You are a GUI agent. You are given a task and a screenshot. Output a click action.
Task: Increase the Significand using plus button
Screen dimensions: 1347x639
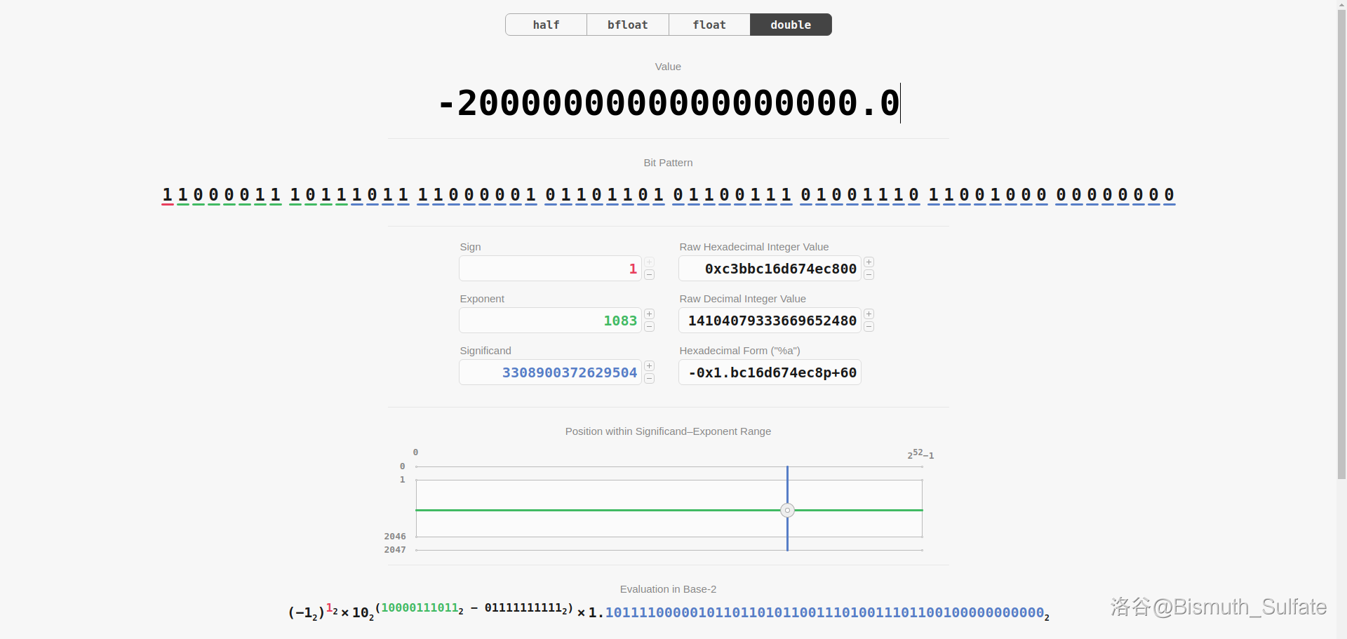point(649,366)
